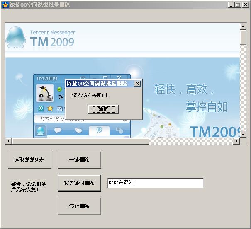The width and height of the screenshot is (251, 229).
Task: Minimize the 深蓝QQ空间说说批量删除 window
Action: click(231, 5)
